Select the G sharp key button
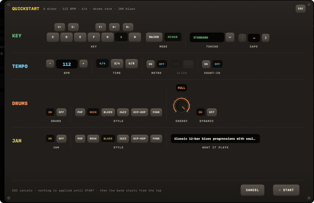314x203 pixels. 114,27
